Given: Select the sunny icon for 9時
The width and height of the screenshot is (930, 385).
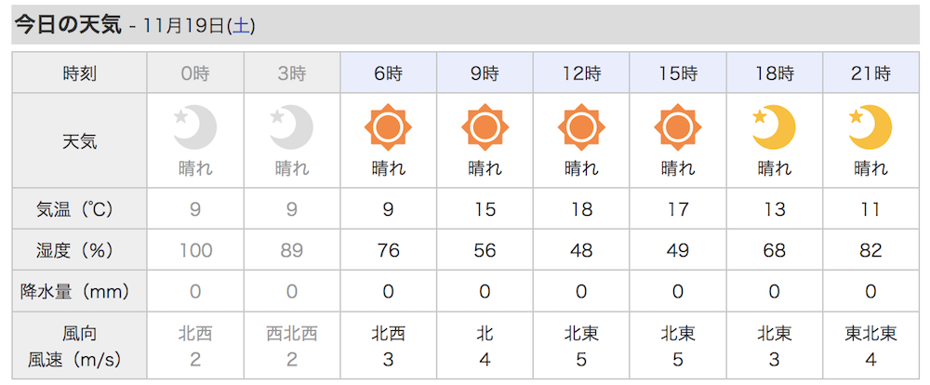Looking at the screenshot, I should pyautogui.click(x=485, y=128).
